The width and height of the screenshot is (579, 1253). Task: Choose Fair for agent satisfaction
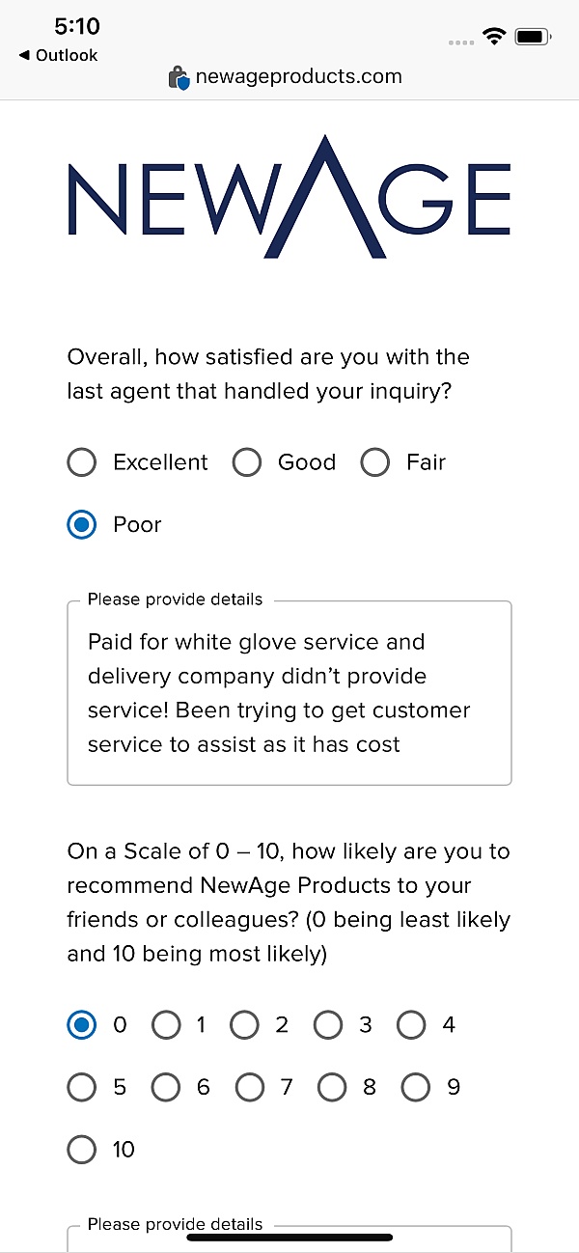pyautogui.click(x=374, y=462)
